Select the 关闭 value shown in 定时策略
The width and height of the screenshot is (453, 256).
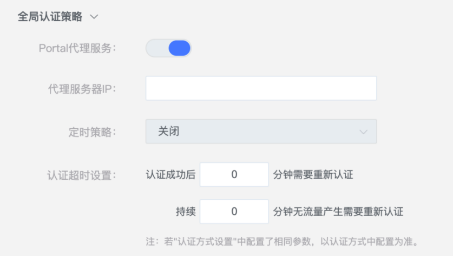[169, 132]
